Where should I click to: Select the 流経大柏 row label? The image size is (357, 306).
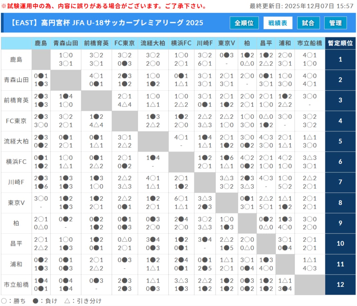pyautogui.click(x=16, y=141)
